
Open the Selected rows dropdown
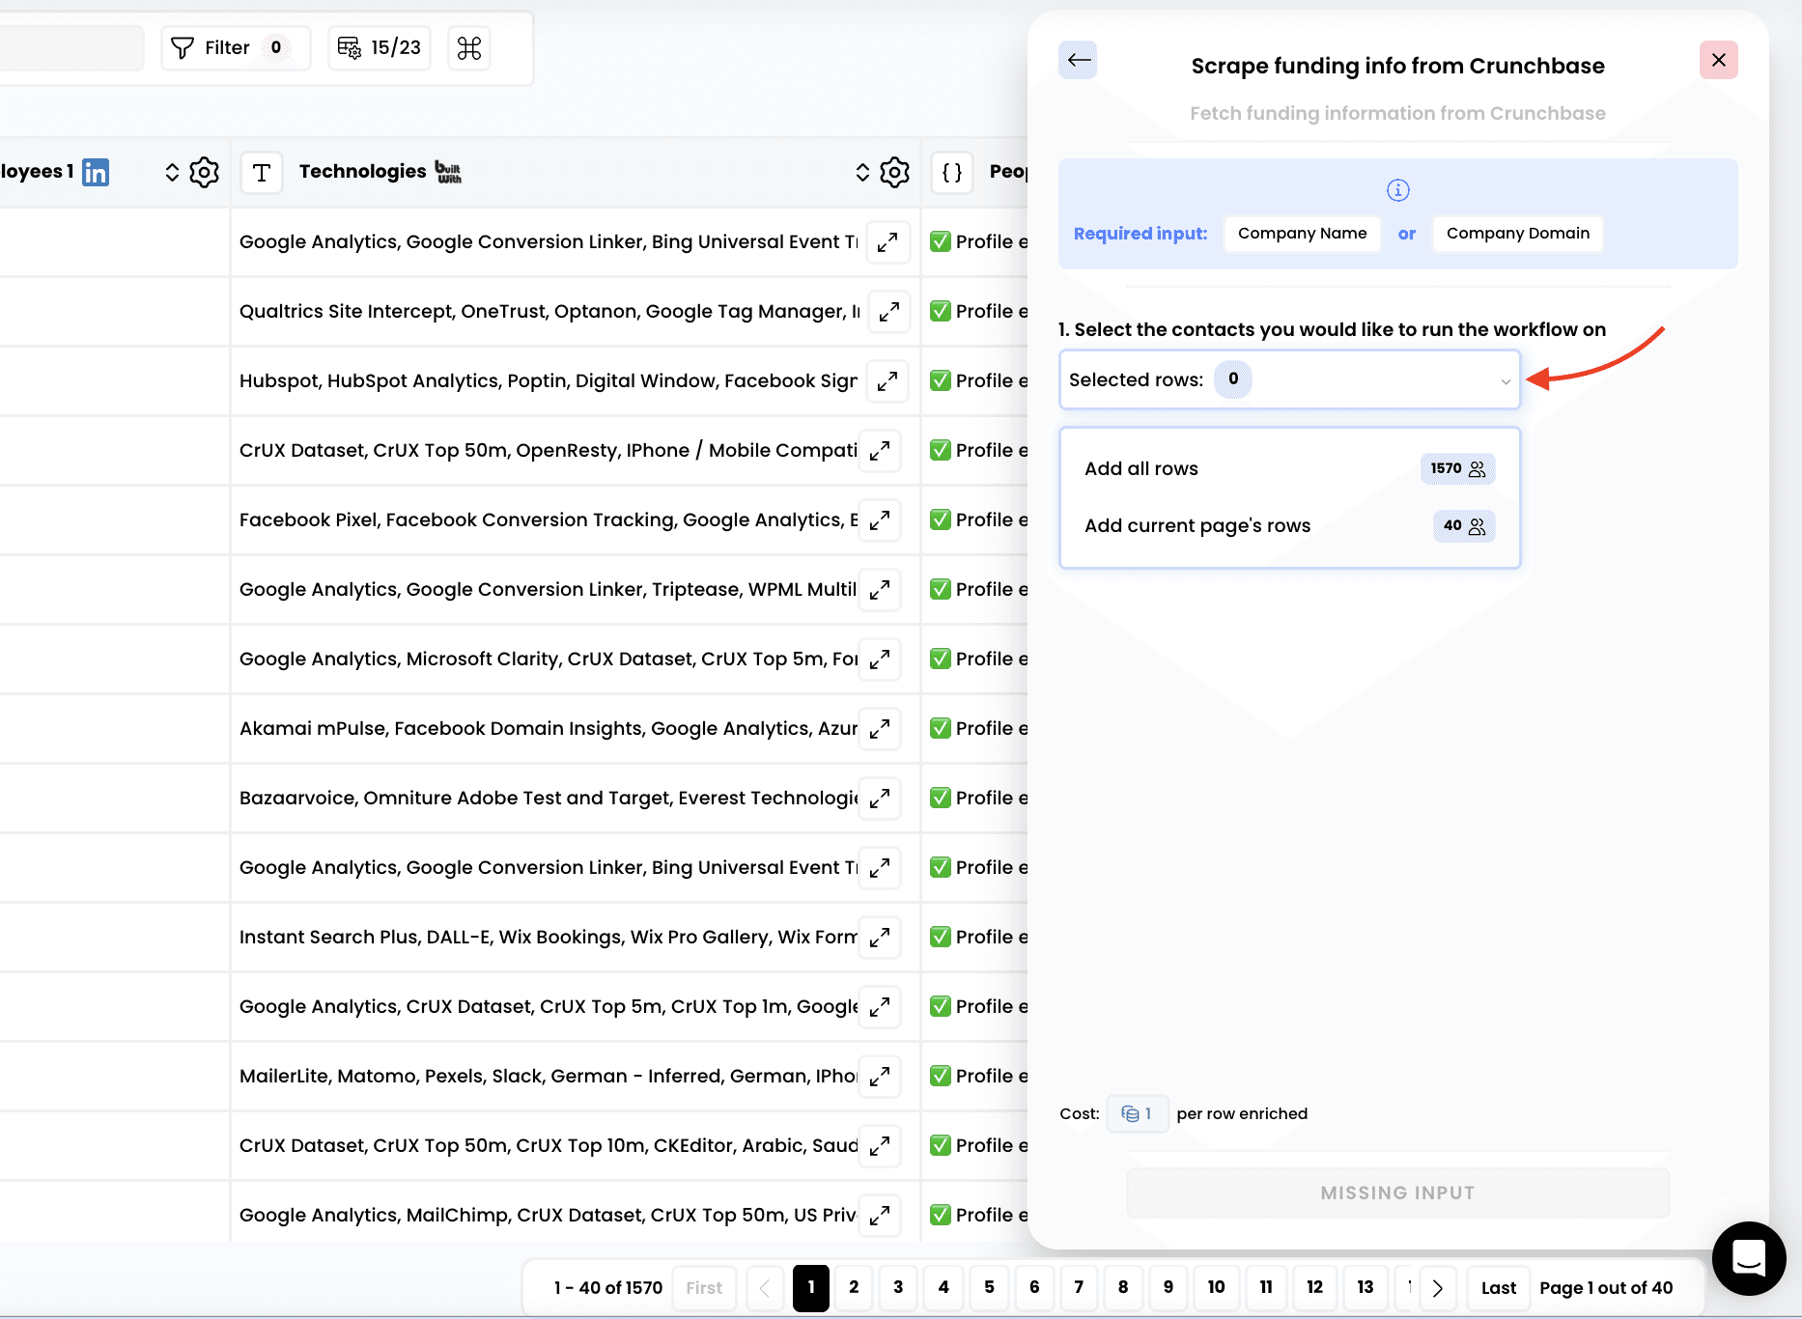(1289, 380)
